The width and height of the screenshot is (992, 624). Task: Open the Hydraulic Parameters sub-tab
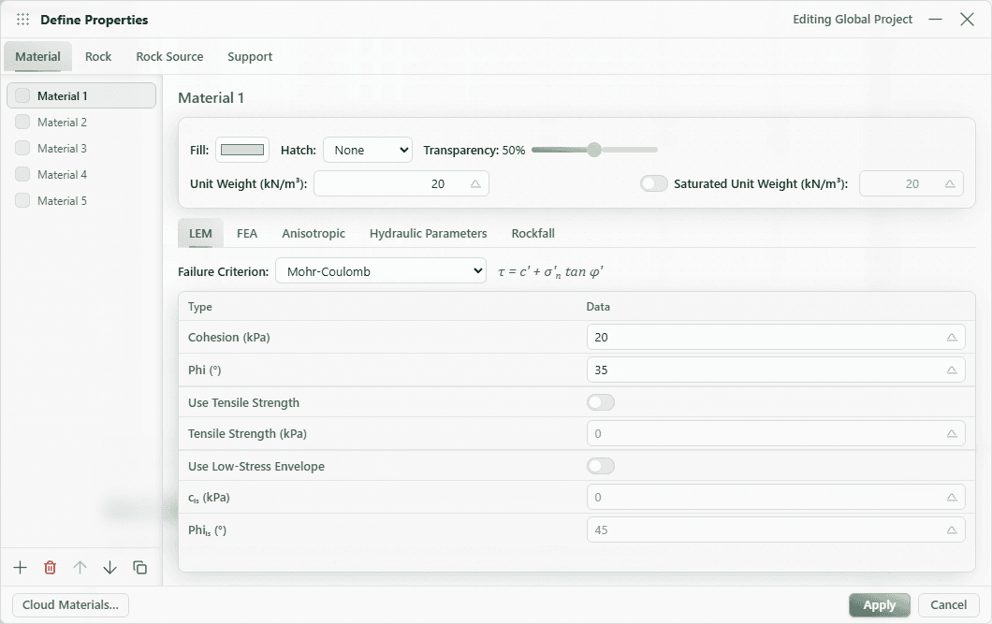click(x=429, y=233)
